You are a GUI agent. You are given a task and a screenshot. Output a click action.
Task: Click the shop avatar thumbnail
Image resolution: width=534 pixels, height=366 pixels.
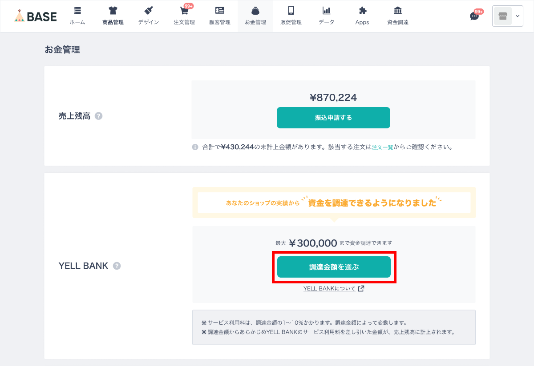pos(503,16)
